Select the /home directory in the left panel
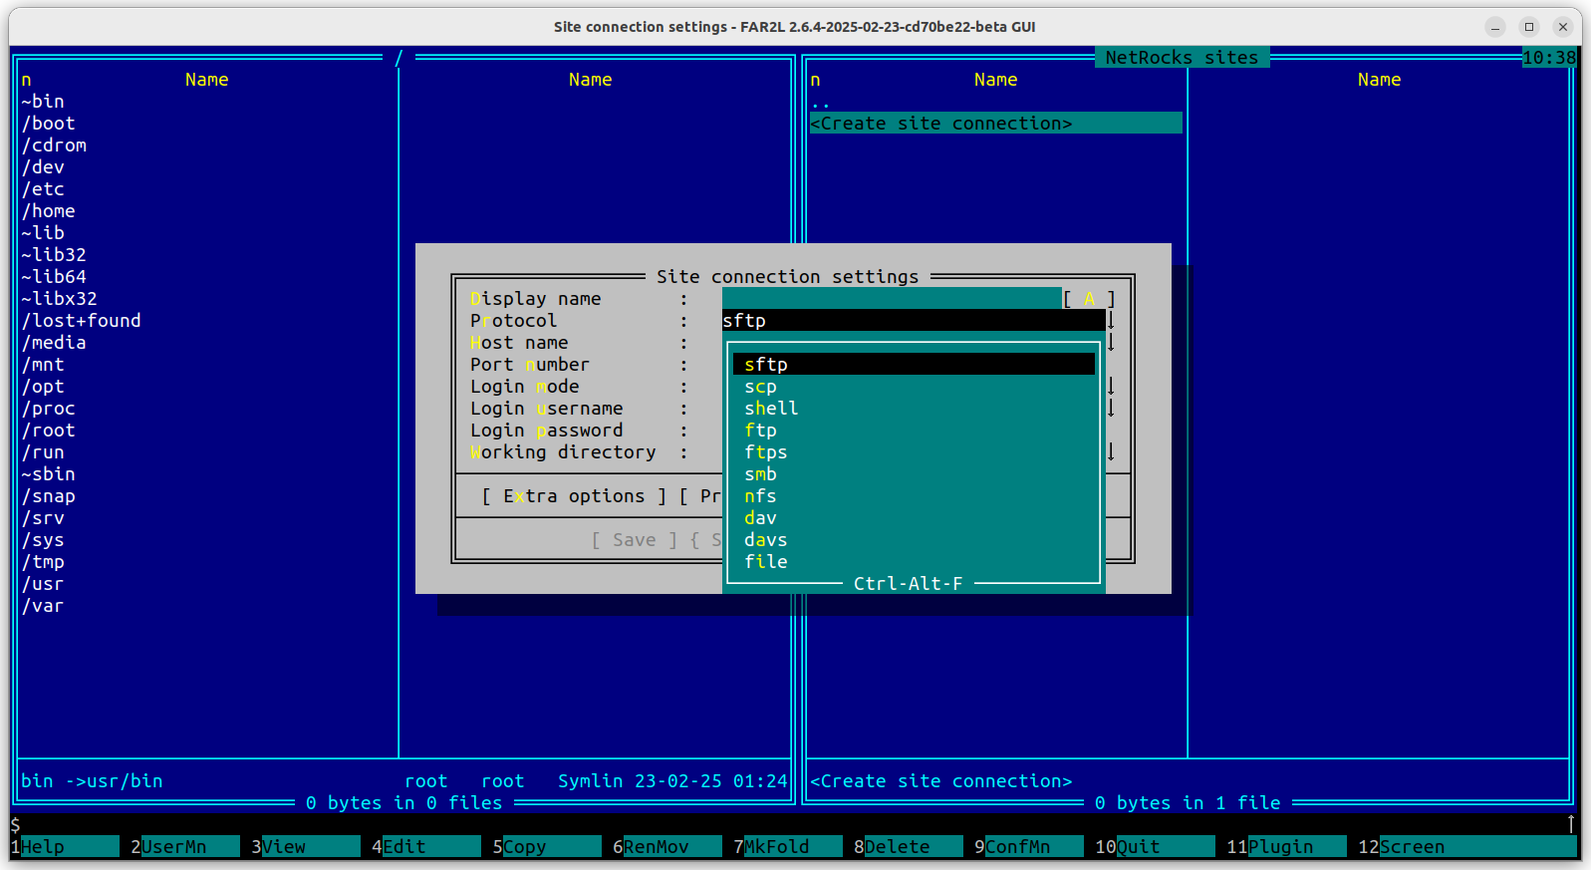Screen dimensions: 1591x870 [x=50, y=211]
